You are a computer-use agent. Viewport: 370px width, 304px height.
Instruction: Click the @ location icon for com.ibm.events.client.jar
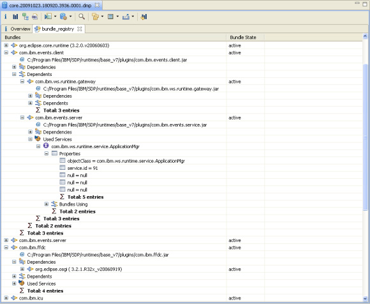(22, 60)
